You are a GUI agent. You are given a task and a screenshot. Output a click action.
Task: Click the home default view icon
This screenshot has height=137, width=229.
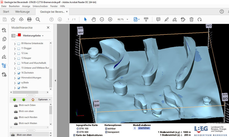click(x=33, y=99)
